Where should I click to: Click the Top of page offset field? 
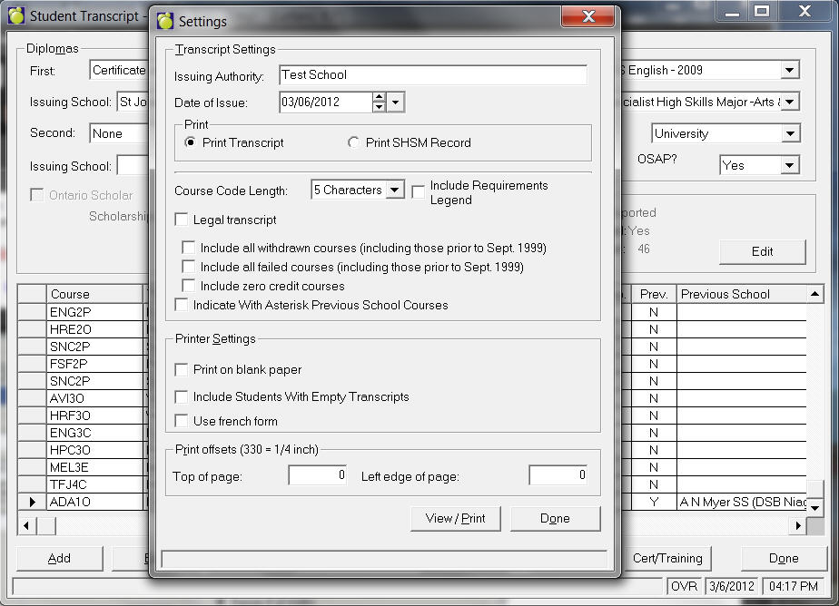[317, 475]
